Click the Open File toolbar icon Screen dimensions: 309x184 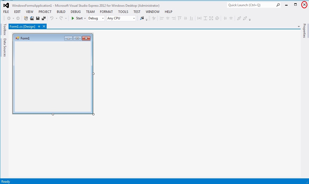click(x=32, y=18)
